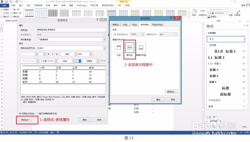Choose 底端对齐(B) bottom vertical alignment
Image resolution: width=250 pixels, height=142 pixels.
click(141, 48)
